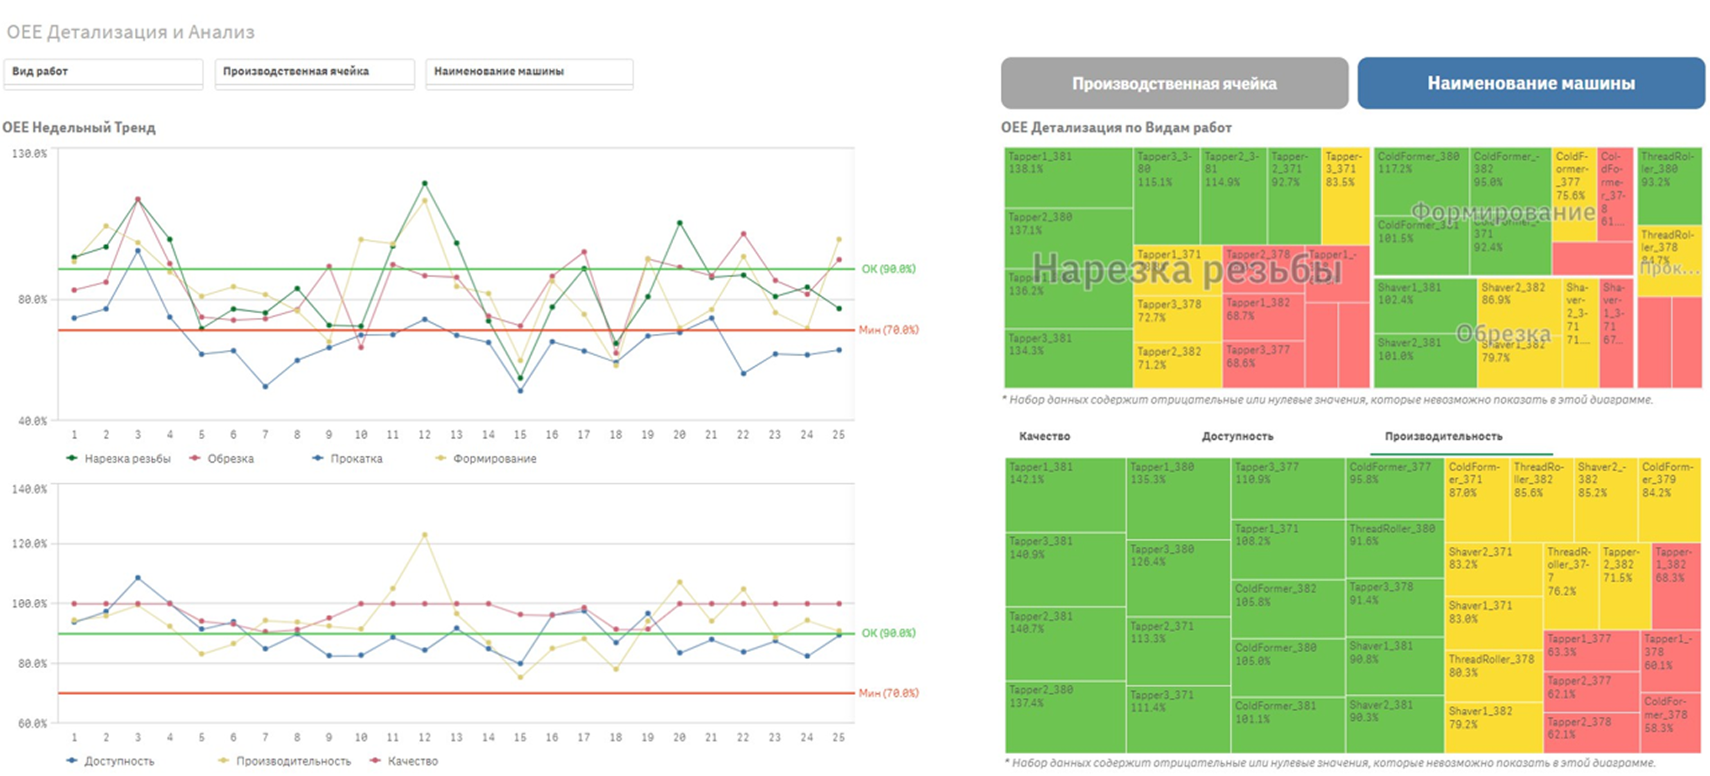The image size is (1710, 776).
Task: Click the blue Наименование машины button
Action: pyautogui.click(x=1531, y=83)
